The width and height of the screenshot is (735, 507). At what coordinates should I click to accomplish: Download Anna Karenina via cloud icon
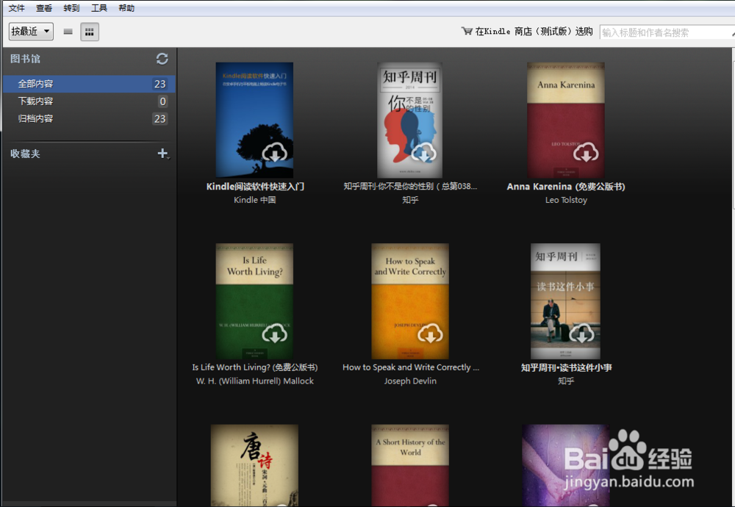pyautogui.click(x=586, y=153)
